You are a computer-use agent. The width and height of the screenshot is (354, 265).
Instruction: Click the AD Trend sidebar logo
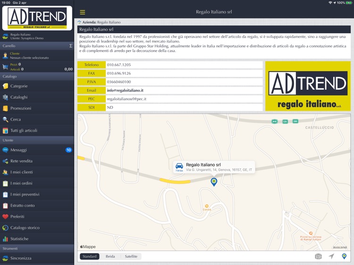(37, 18)
